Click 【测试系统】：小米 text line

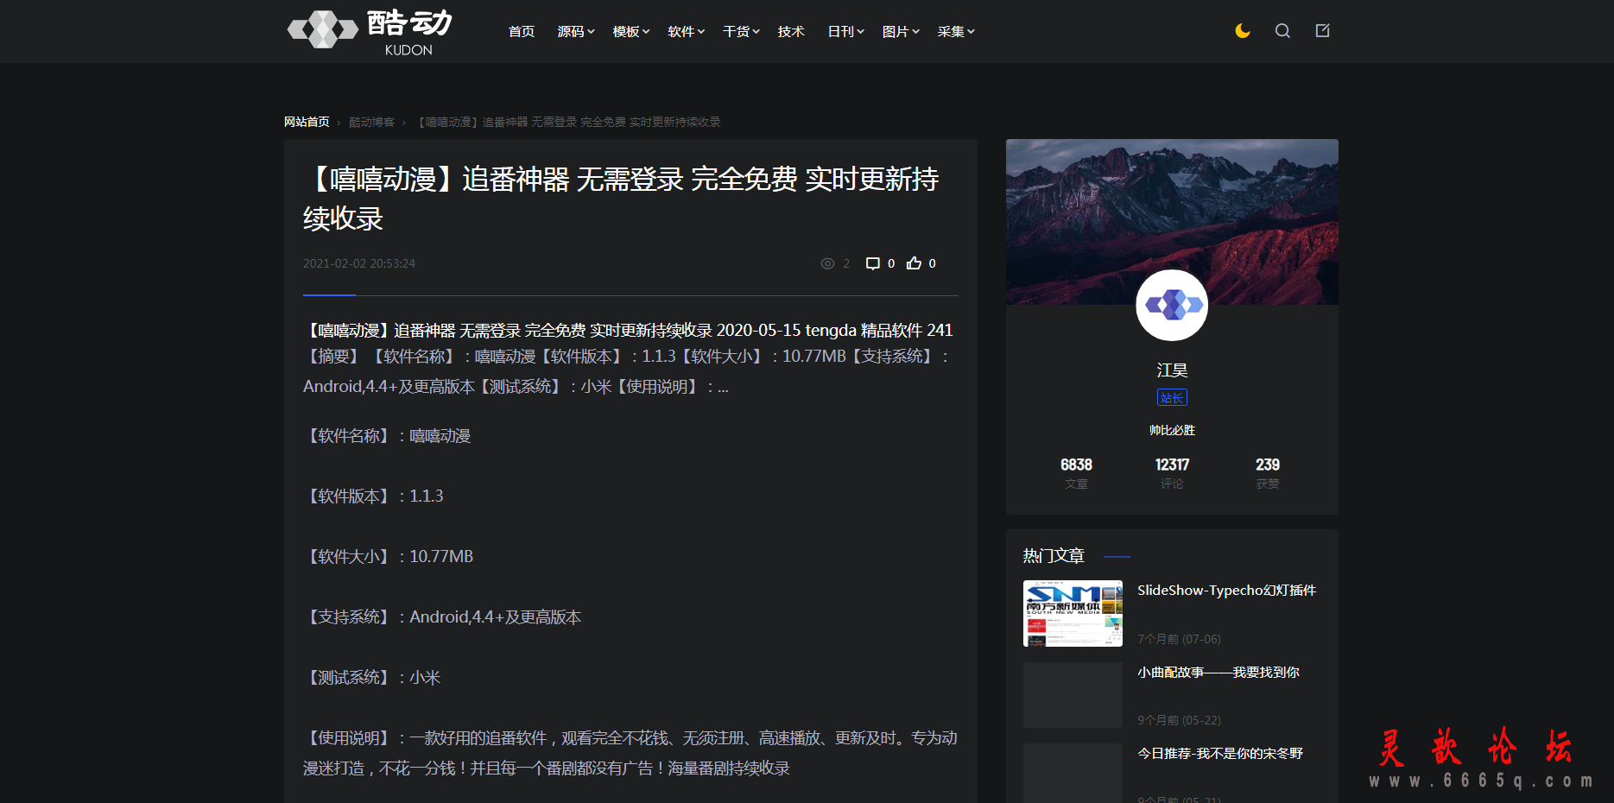[372, 678]
